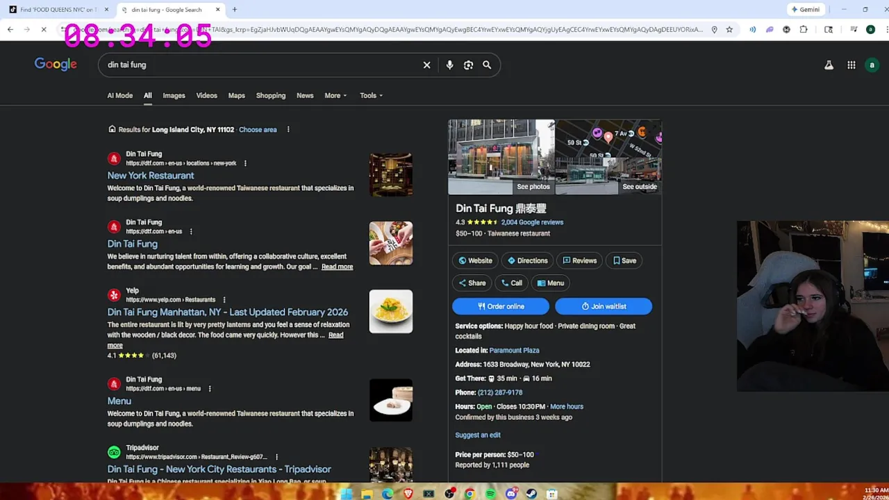Screen dimensions: 889x500
Task: Click the Windows Start button
Action: (346, 494)
